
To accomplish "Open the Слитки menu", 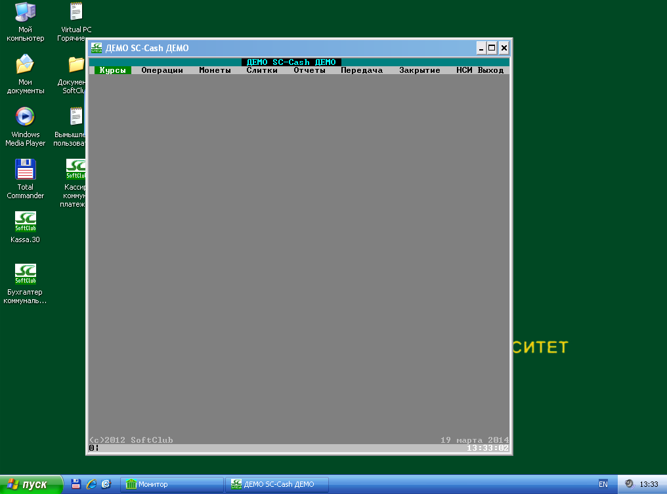I will point(262,70).
